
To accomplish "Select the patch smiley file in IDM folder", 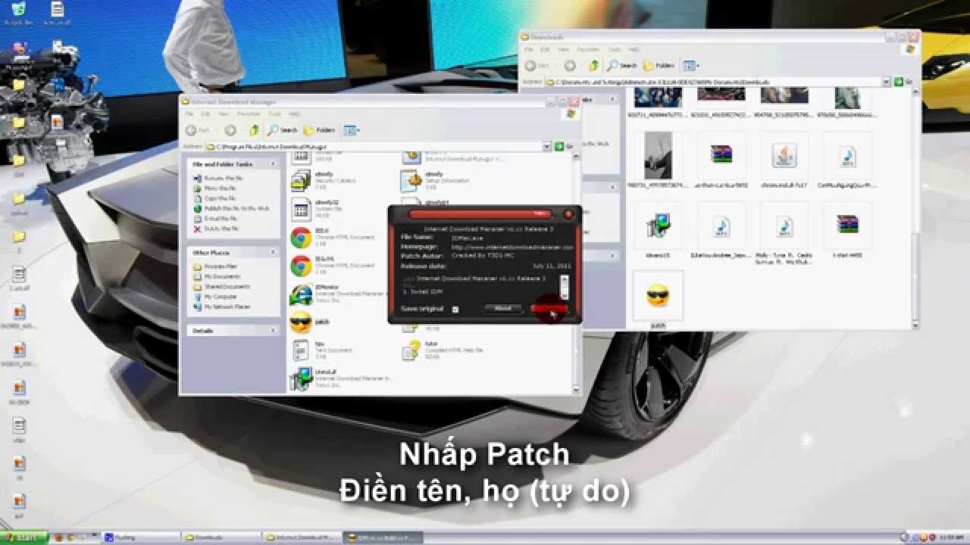I will (302, 322).
